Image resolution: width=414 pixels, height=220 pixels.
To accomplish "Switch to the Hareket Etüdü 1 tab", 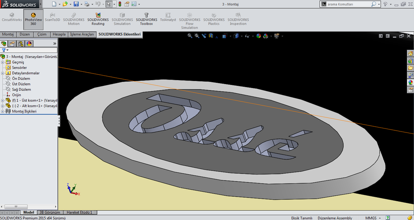I will pos(79,213).
